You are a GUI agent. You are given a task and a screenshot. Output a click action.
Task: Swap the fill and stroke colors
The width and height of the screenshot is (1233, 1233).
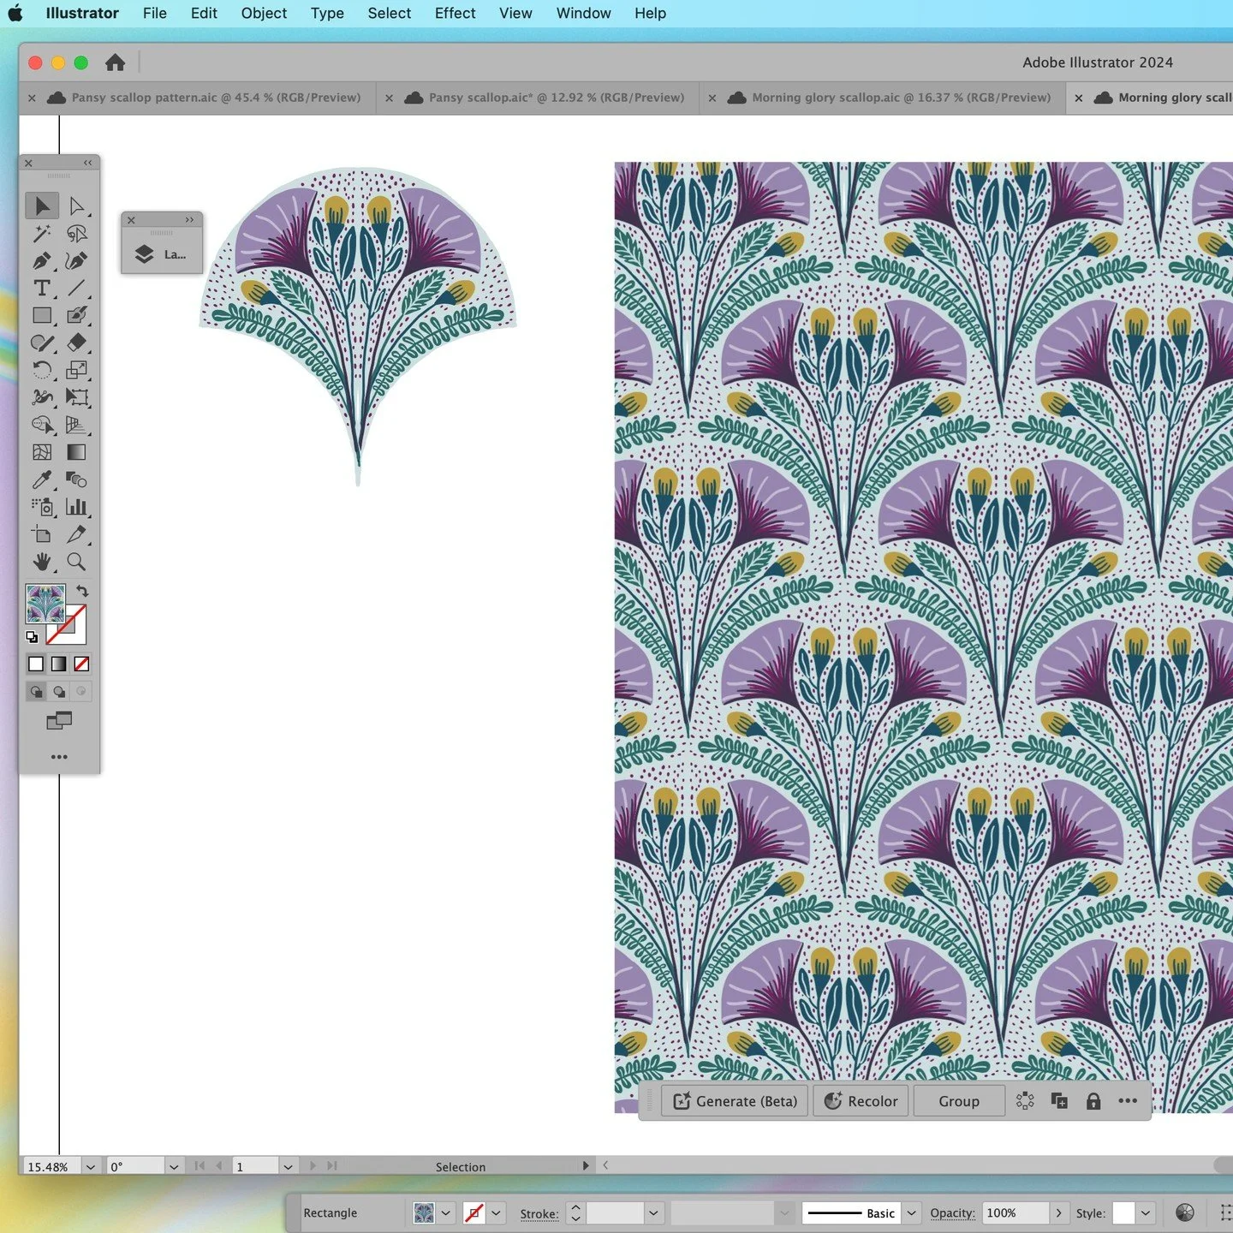click(x=83, y=590)
